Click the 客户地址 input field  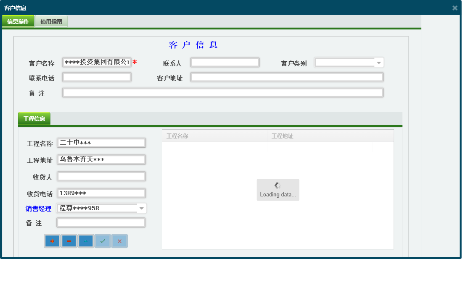(x=287, y=77)
